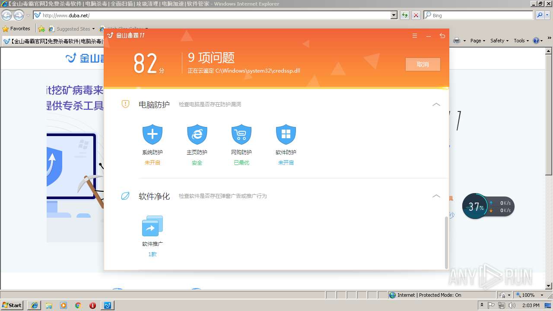Click the IE print icon

pyautogui.click(x=457, y=41)
